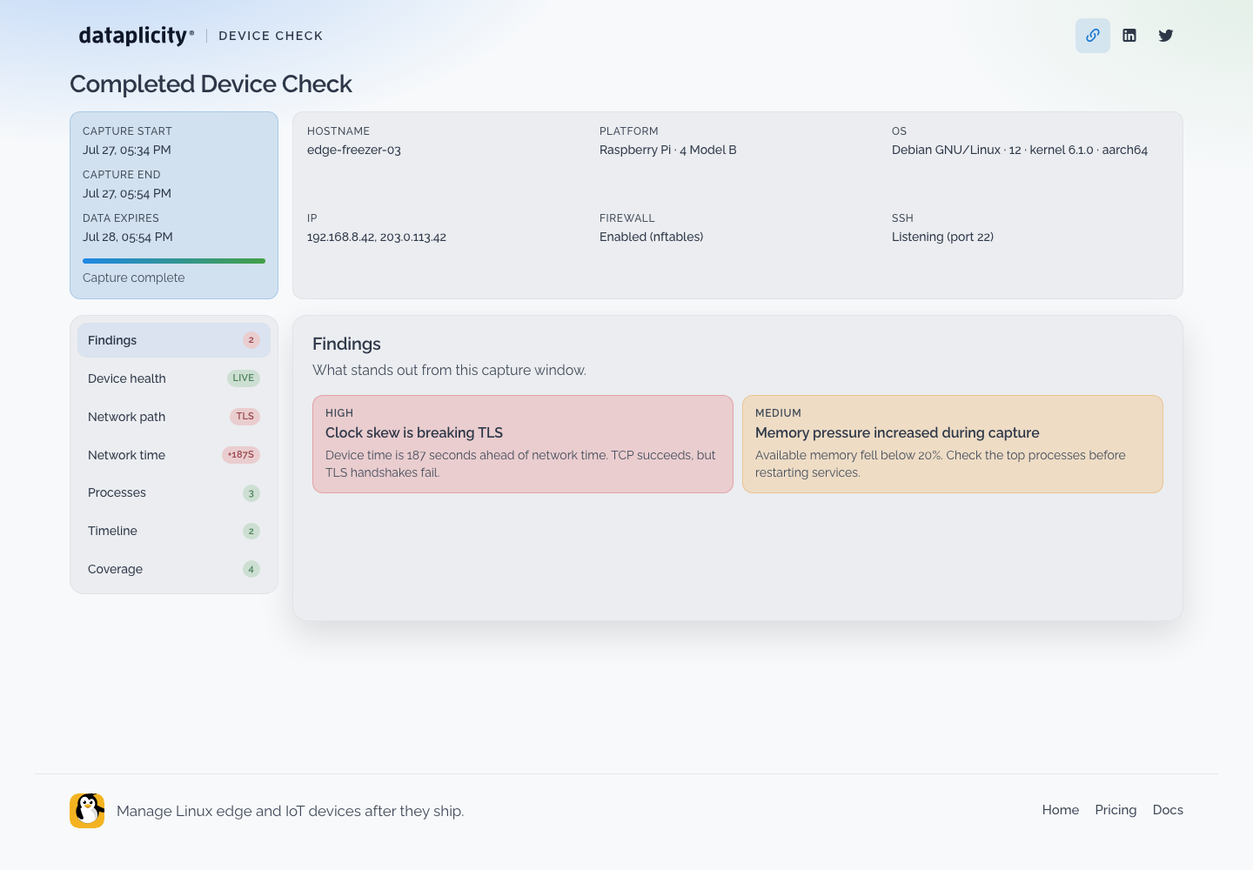Viewport: 1253px width, 870px height.
Task: Show the Processes tab
Action: (174, 492)
